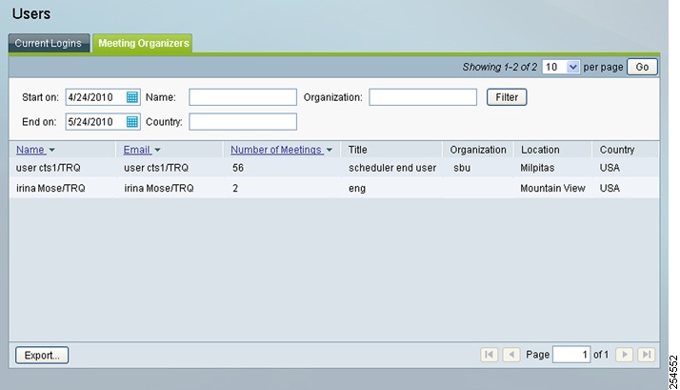Click Number of Meetings sort arrow
This screenshot has height=390, width=680.
[x=330, y=150]
